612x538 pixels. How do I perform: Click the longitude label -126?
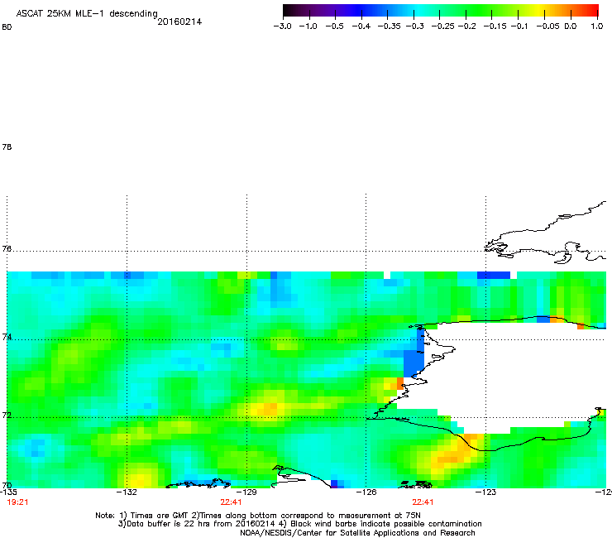coord(366,492)
